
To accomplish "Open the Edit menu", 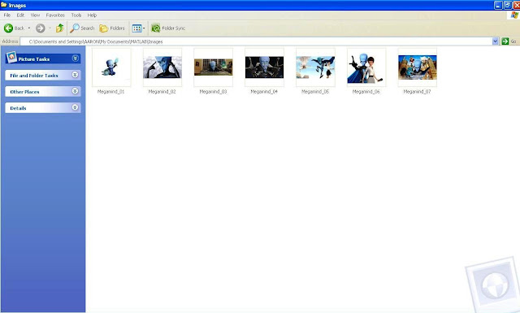I will coord(20,15).
